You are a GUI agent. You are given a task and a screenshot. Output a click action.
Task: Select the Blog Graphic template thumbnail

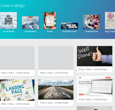point(110,20)
